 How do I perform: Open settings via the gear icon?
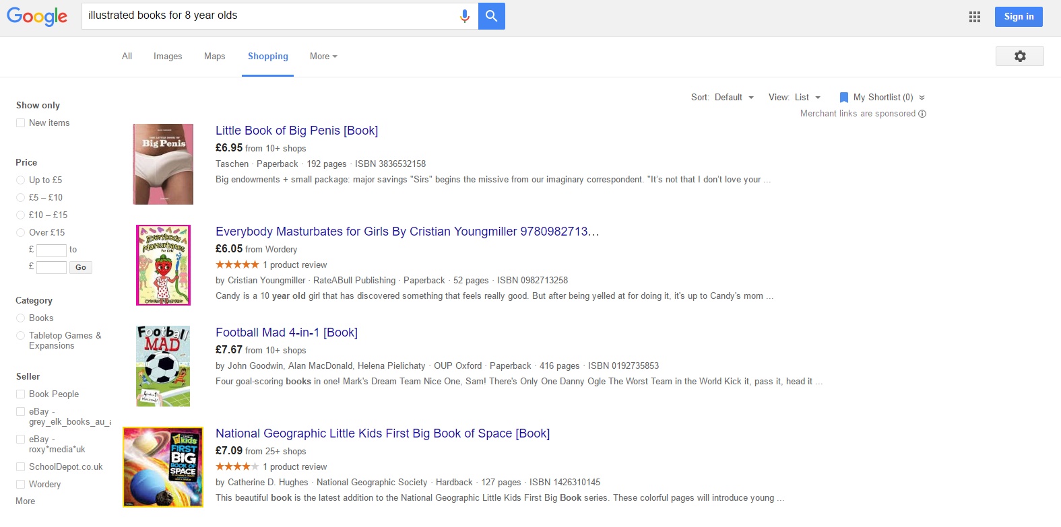[x=1020, y=56]
